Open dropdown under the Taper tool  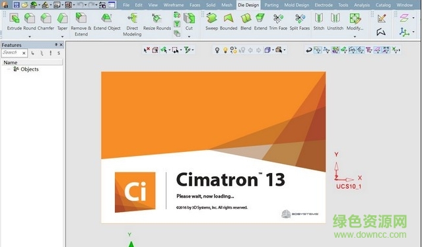coord(62,36)
